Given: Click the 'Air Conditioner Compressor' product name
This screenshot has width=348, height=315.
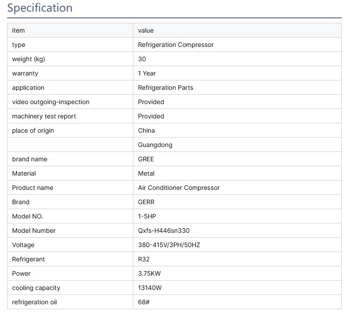Looking at the screenshot, I should click(179, 188).
